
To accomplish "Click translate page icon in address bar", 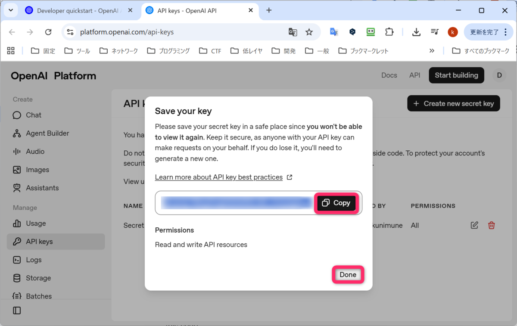I will 293,32.
